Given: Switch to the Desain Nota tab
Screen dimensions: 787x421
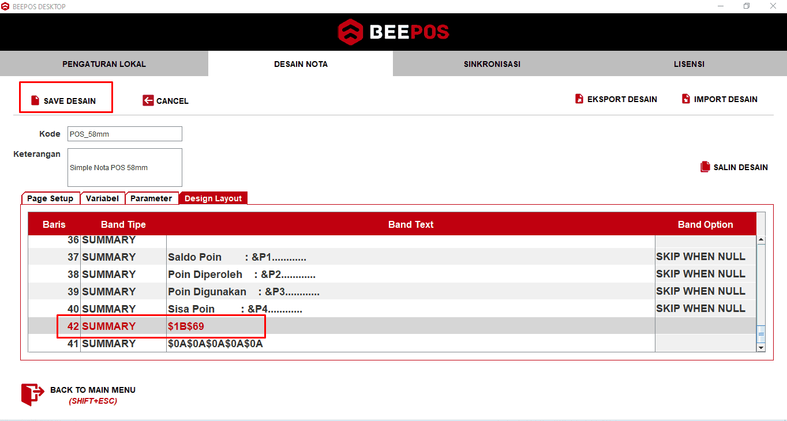Looking at the screenshot, I should (301, 63).
